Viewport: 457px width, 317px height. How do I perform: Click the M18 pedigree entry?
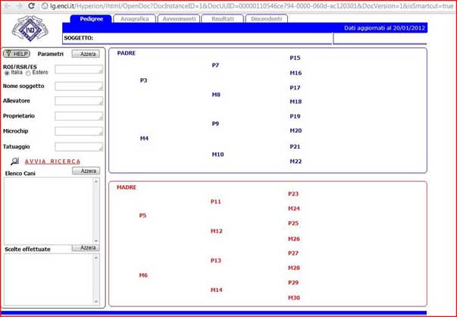point(296,102)
